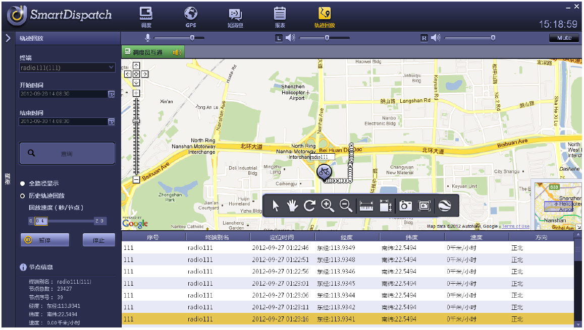Click the end time input field
Screen dimensions: 584x330
(x=63, y=122)
